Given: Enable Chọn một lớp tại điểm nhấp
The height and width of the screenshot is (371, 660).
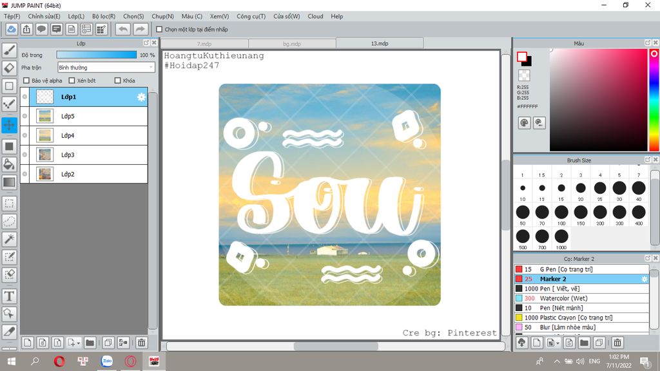Looking at the screenshot, I should [159, 30].
